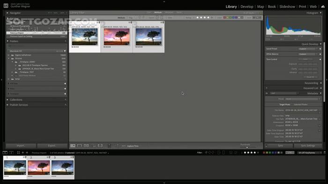
Task: Hide the filmstrip using bottom arrow
Action: [164, 183]
